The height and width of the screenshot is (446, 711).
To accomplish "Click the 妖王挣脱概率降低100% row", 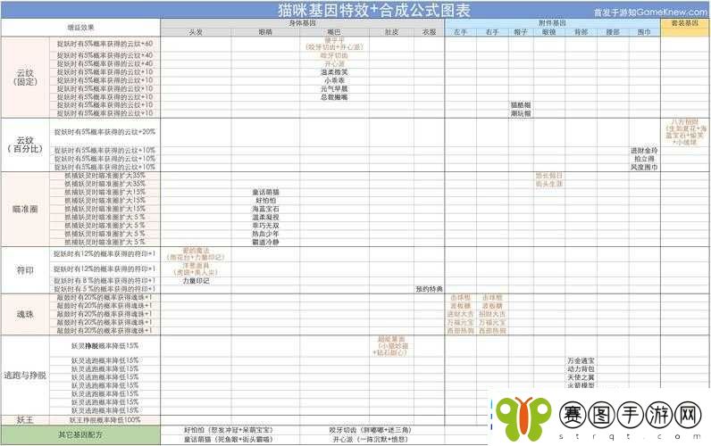I will 105,420.
